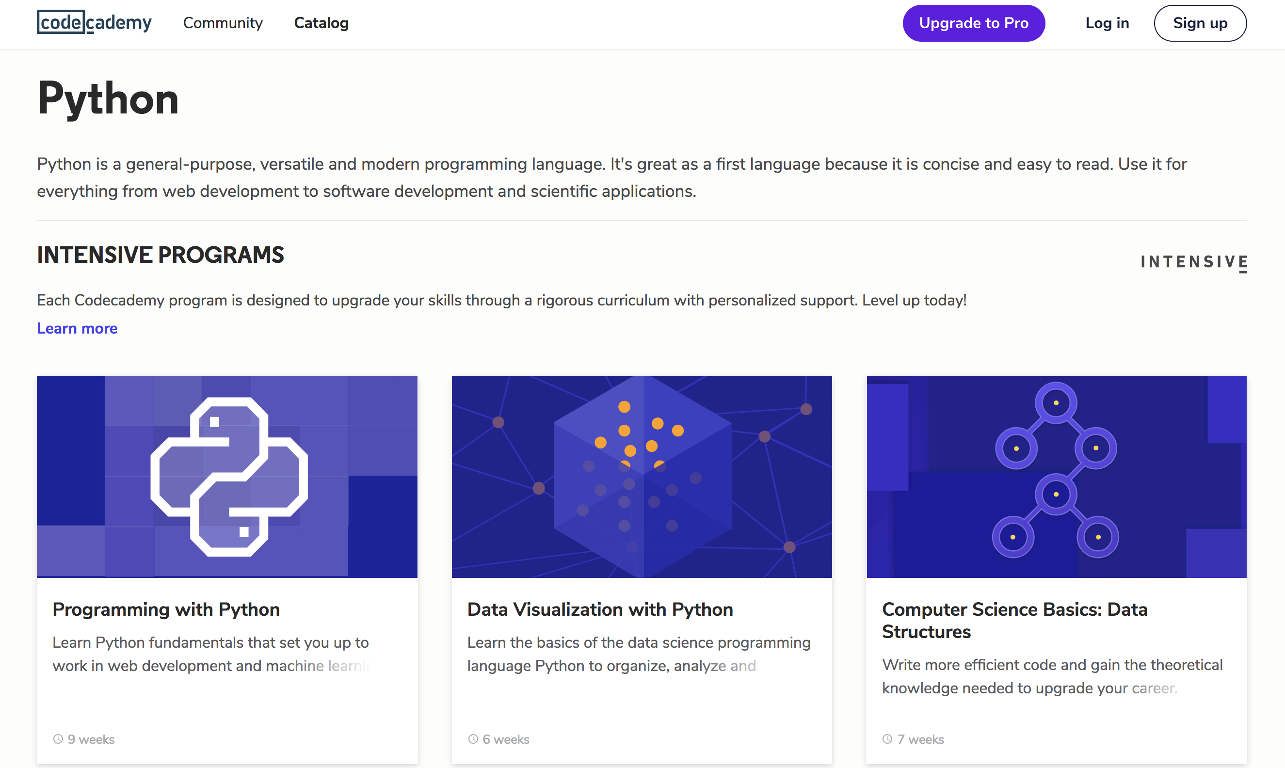Click the Codecademy logo
Viewport: 1285px width, 768px height.
coord(94,22)
